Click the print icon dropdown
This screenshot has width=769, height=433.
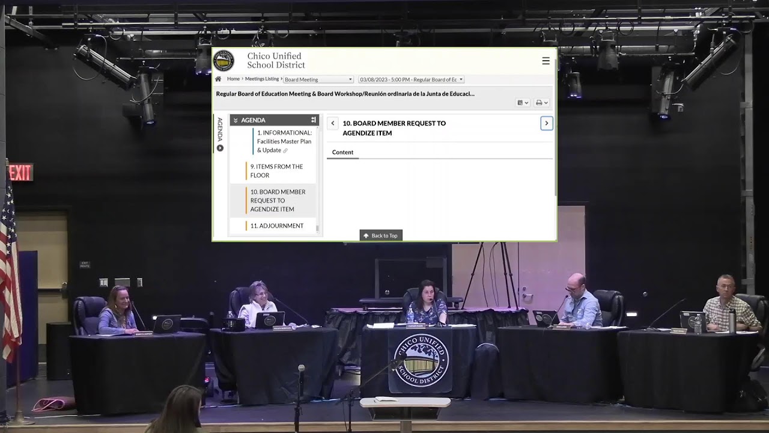541,103
